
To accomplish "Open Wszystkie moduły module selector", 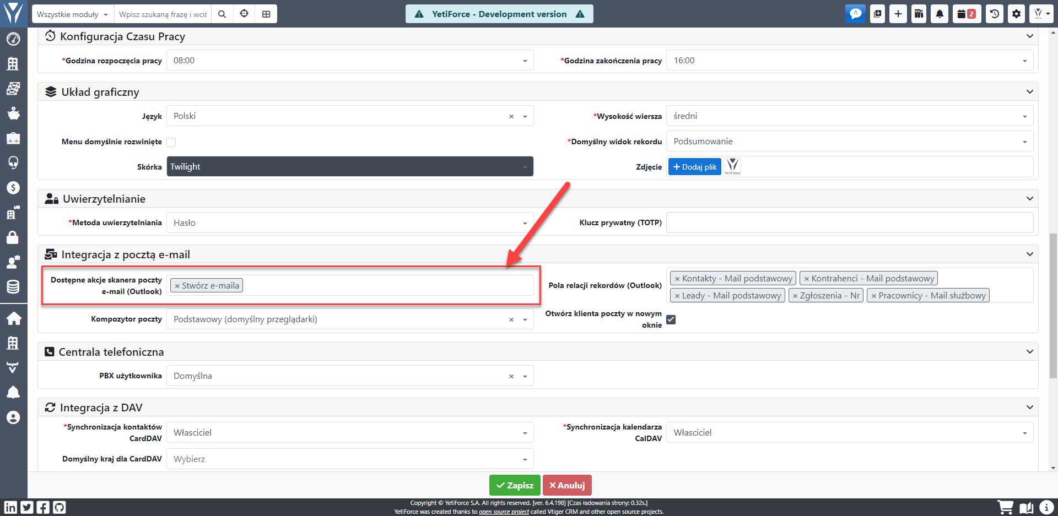I will pyautogui.click(x=73, y=14).
